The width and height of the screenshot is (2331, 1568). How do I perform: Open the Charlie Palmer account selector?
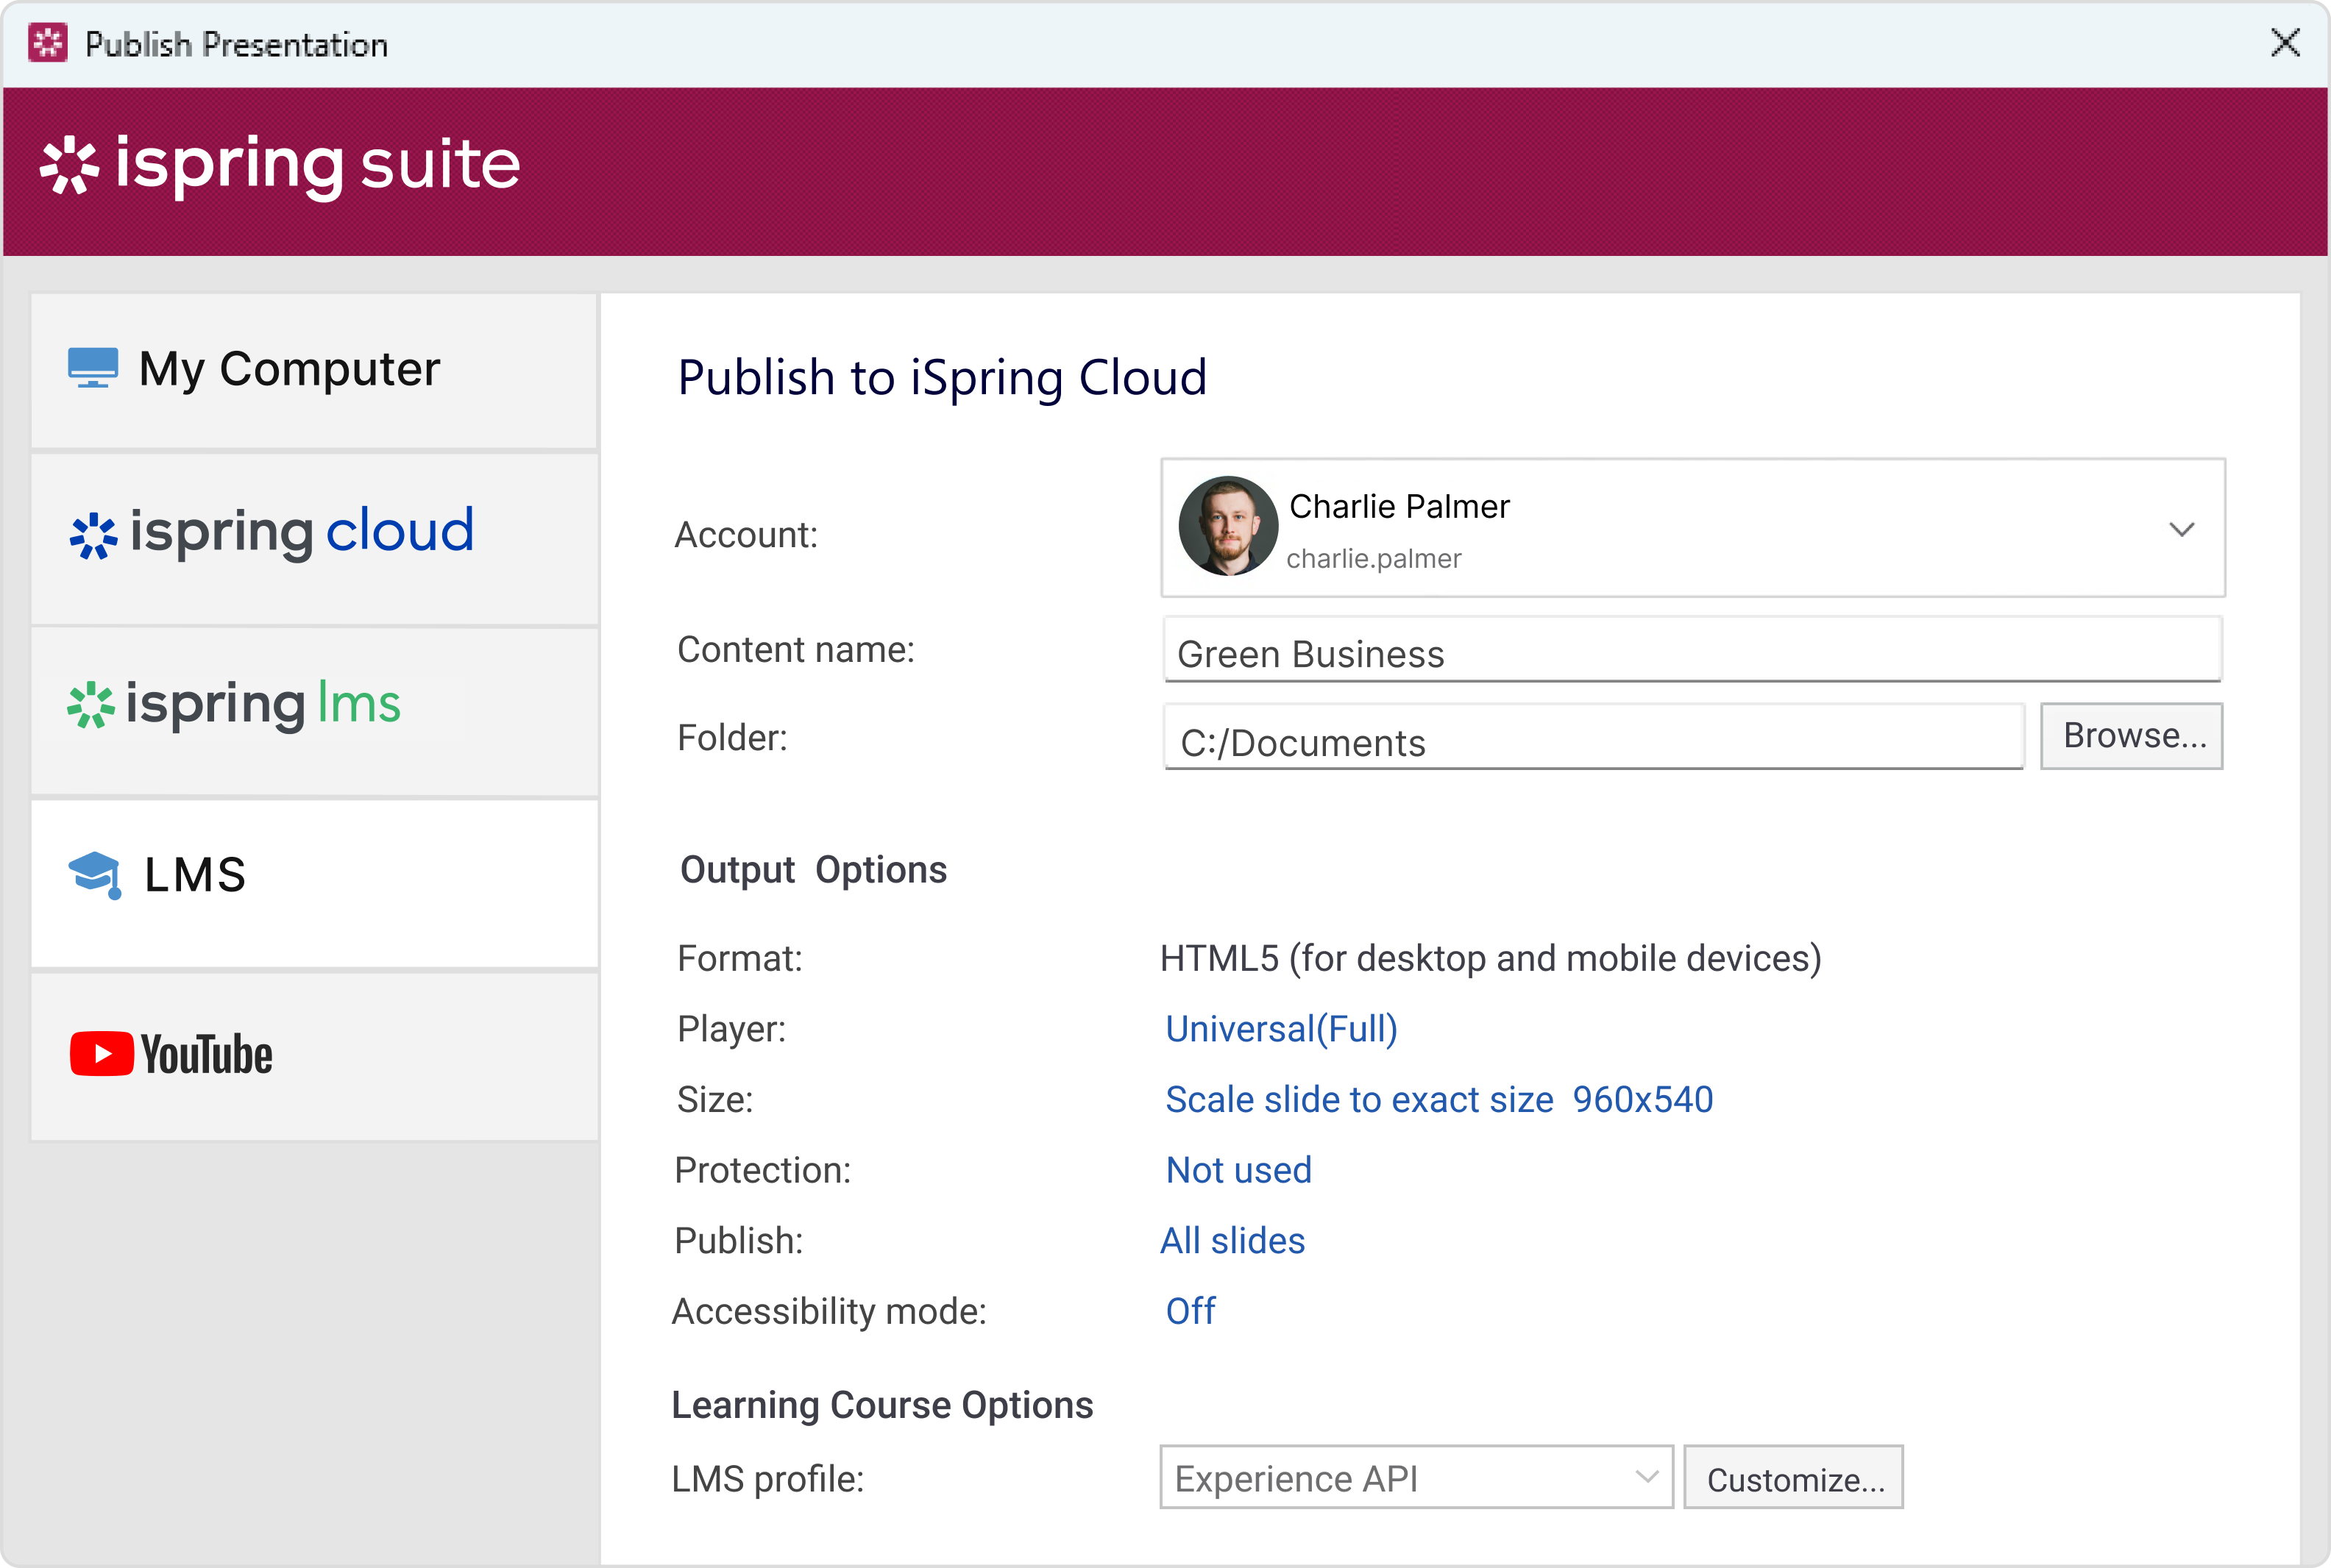(x=1693, y=528)
